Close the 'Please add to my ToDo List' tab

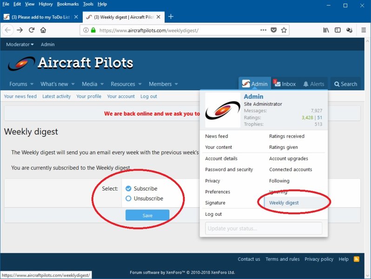(76, 17)
